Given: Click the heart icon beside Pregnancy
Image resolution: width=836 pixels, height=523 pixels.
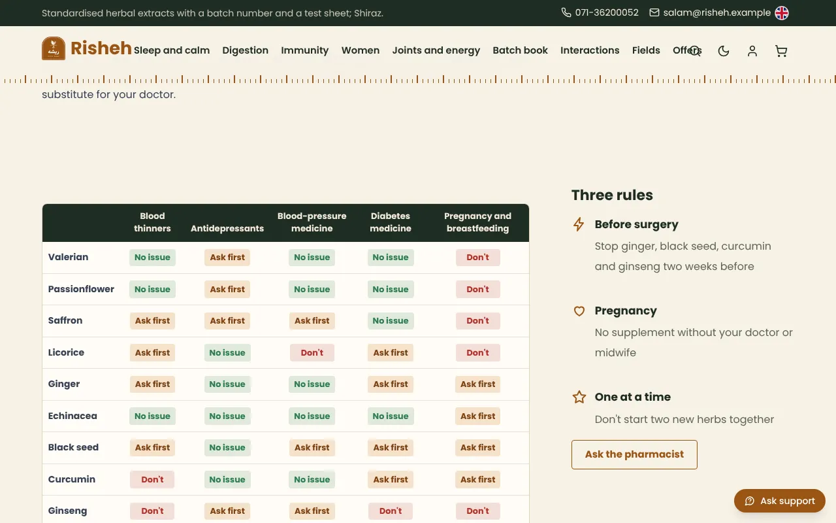Looking at the screenshot, I should tap(579, 311).
